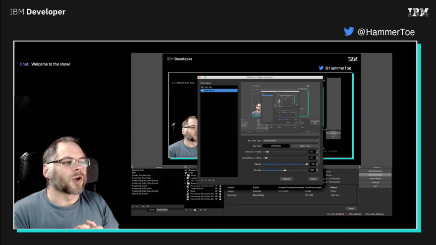Select the Presenting_Two_Video scene
Image resolution: width=436 pixels, height=245 pixels.
coord(142,178)
